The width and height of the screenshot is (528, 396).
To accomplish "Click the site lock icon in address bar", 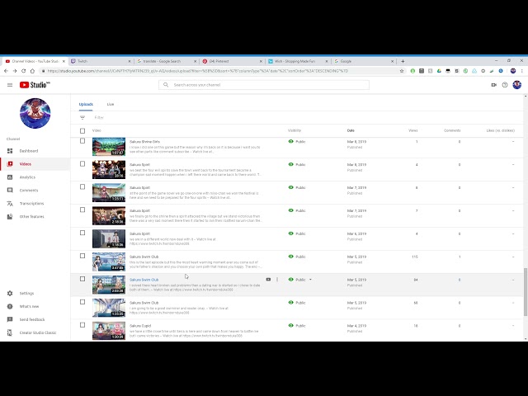I will [x=43, y=71].
